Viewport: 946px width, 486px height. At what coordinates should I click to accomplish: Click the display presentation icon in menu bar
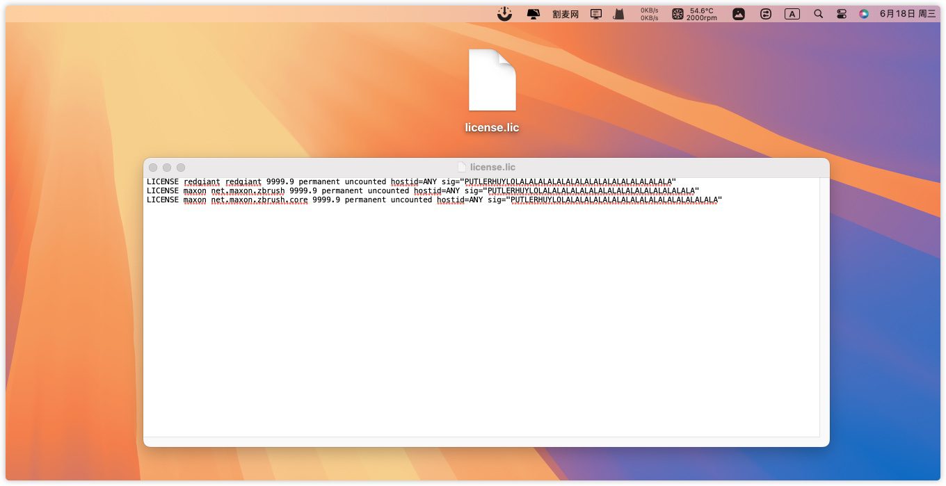(x=596, y=14)
